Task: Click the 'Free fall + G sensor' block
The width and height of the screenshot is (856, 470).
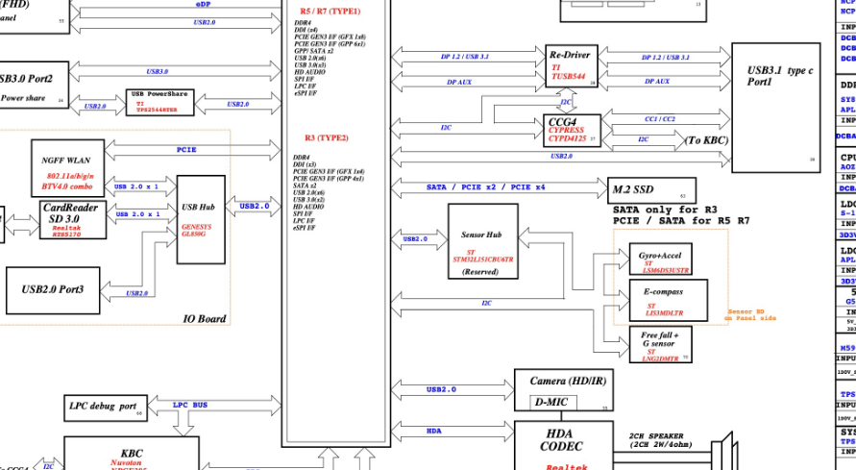Action: pos(661,344)
